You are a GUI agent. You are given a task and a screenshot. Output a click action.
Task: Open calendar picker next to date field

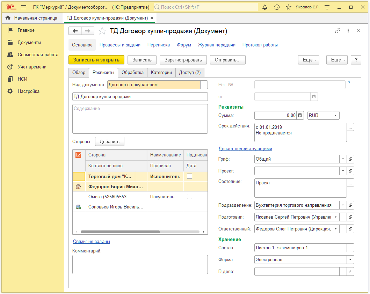(x=314, y=97)
